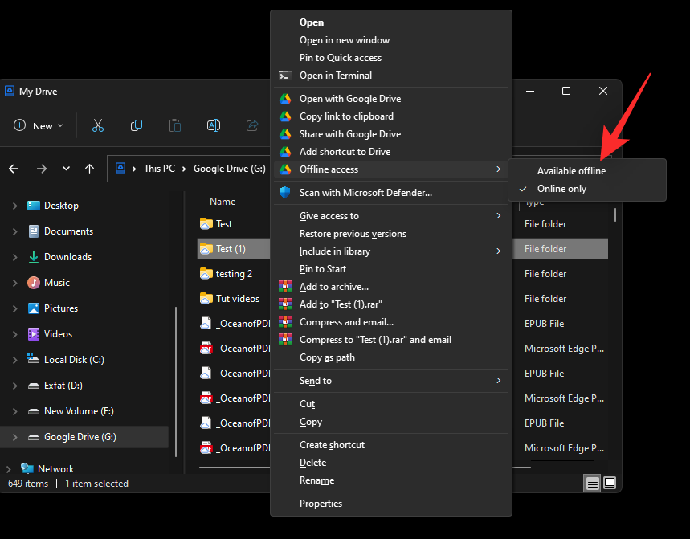Screen dimensions: 690x539
Task: Click the file list vertical scrollbar
Action: pos(615,214)
